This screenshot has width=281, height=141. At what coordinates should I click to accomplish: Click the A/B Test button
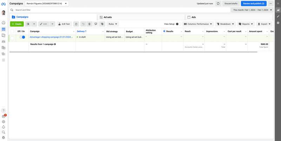pos(64,24)
